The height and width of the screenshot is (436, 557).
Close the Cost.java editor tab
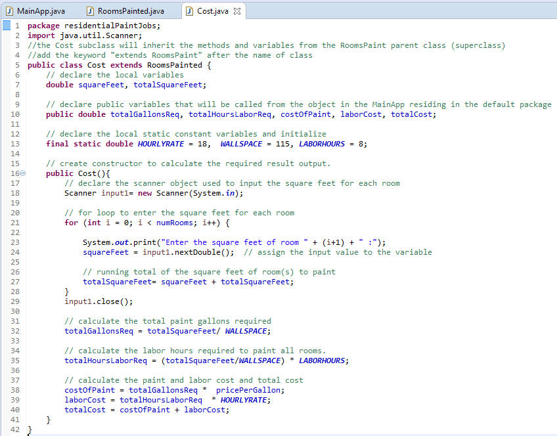point(238,11)
